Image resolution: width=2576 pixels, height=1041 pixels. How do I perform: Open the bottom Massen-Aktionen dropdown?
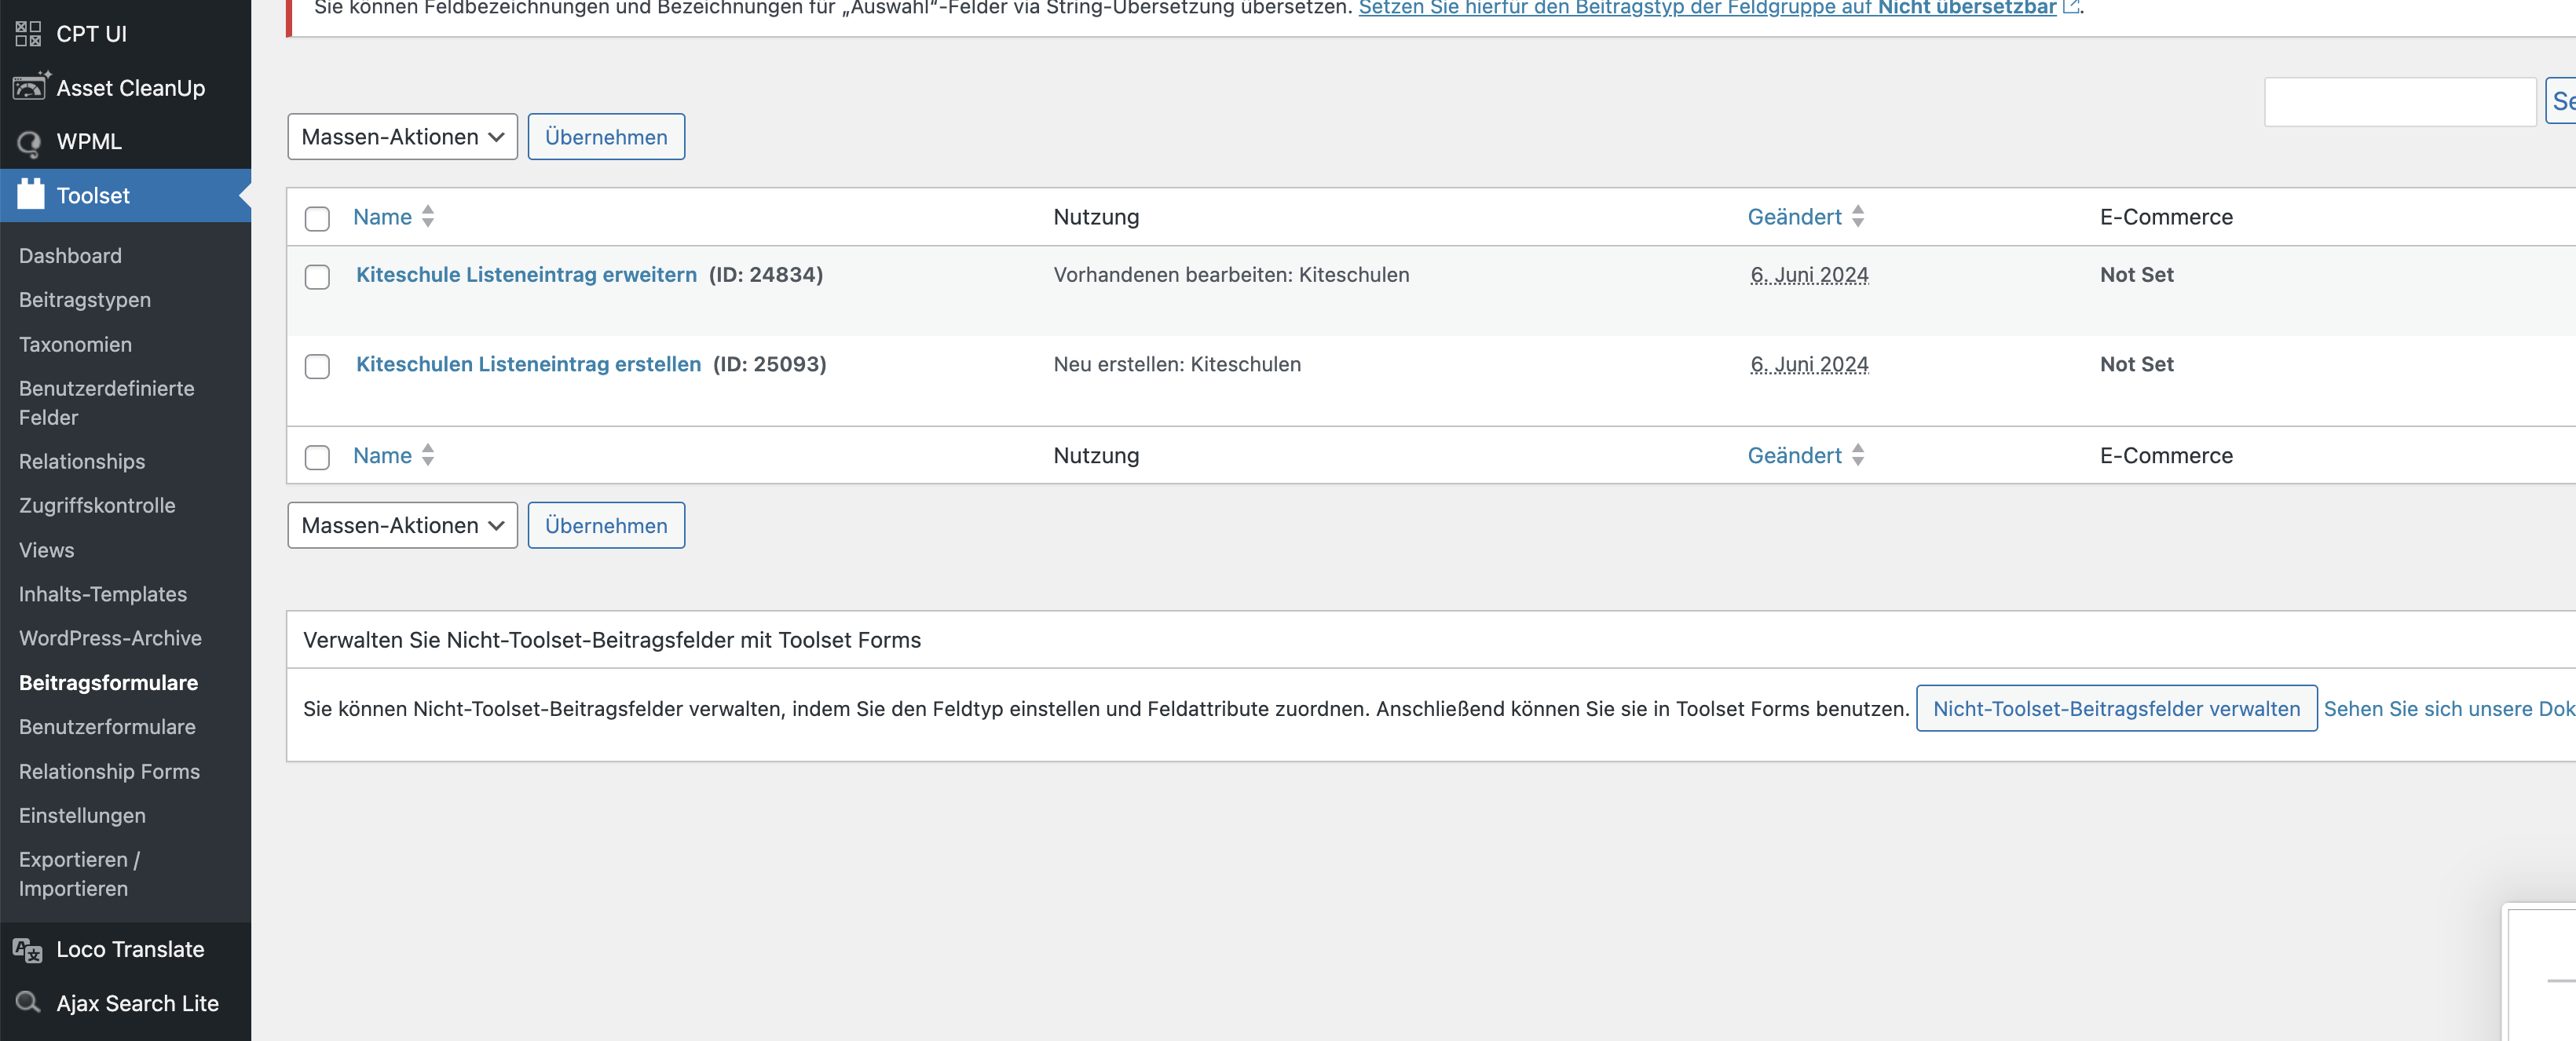click(x=402, y=525)
